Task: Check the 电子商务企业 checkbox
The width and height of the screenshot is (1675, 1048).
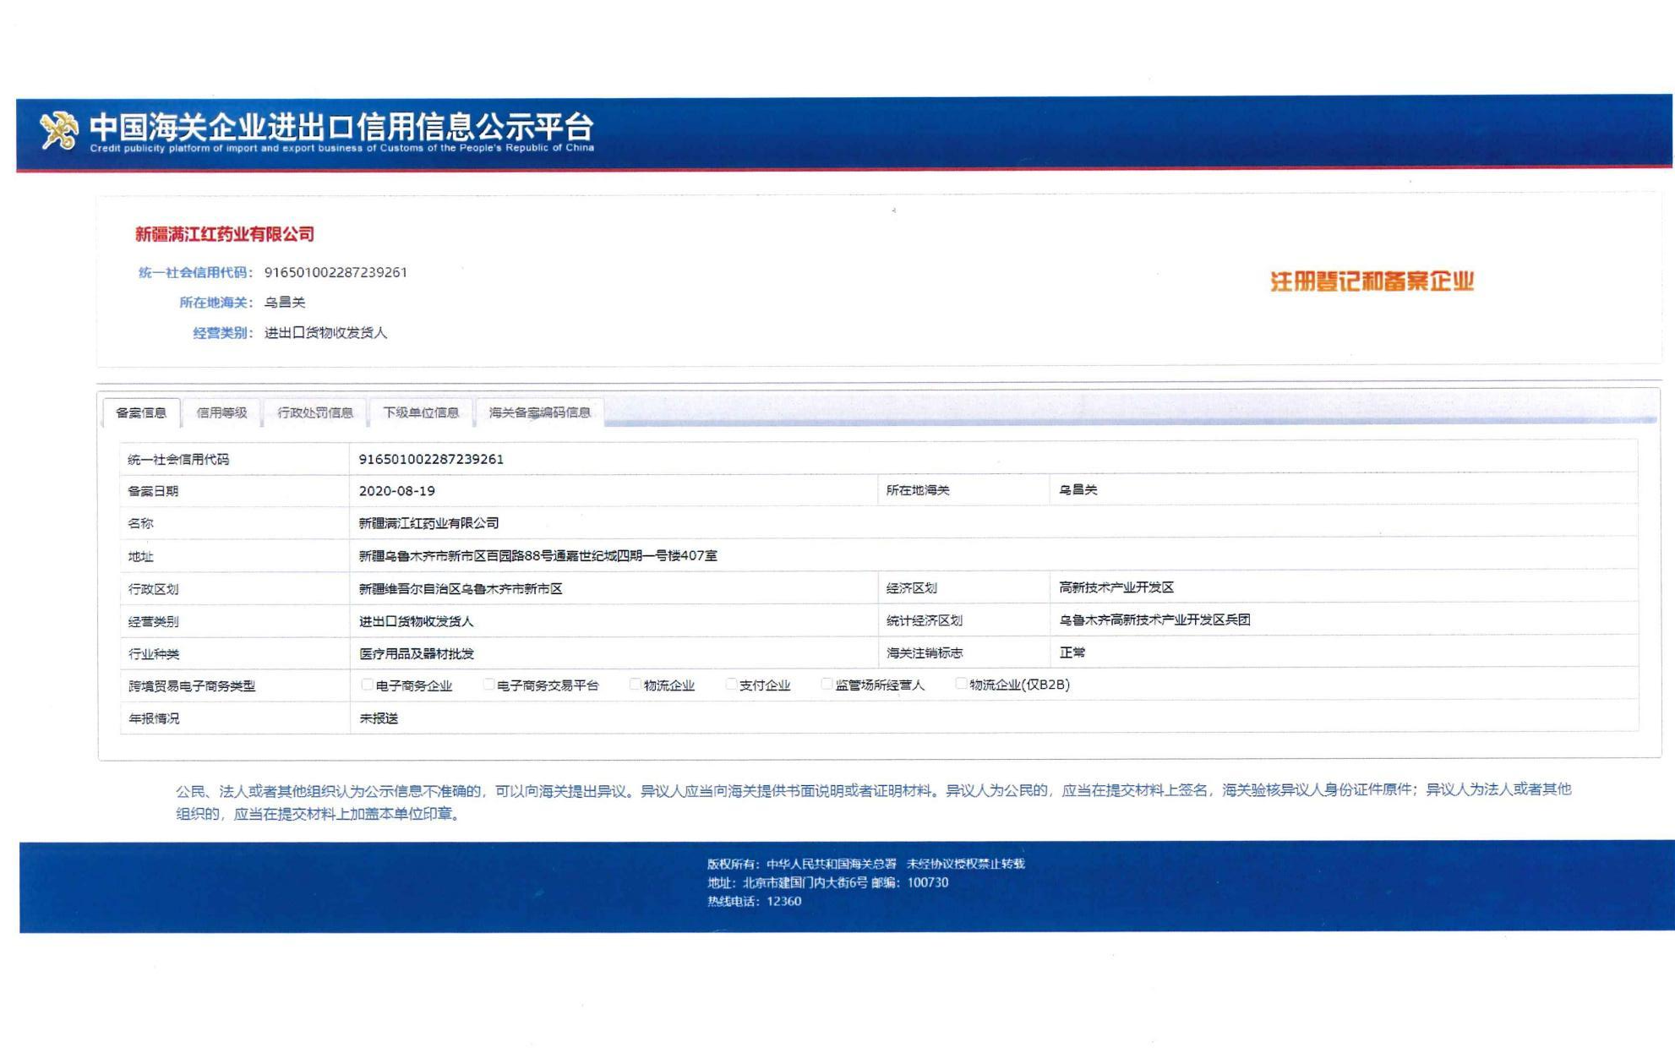Action: 367,685
